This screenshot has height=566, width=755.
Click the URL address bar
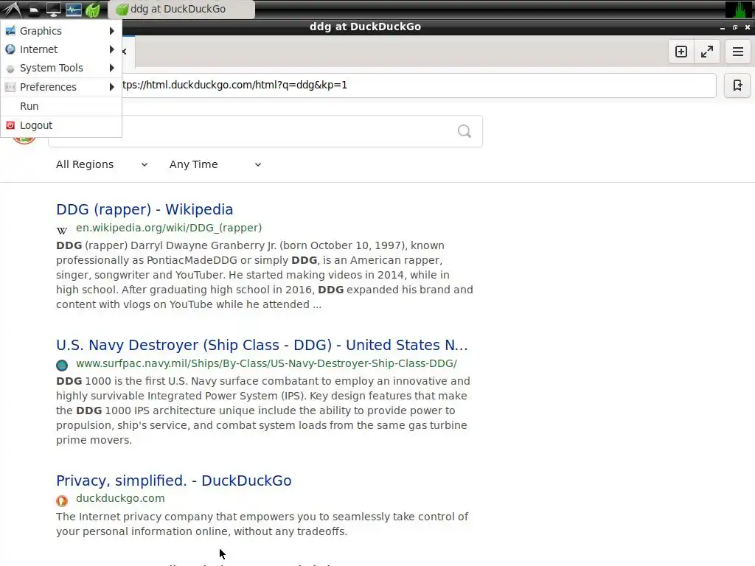point(418,85)
